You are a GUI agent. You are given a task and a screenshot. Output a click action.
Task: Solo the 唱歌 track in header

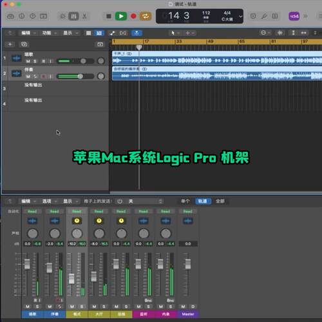coord(35,61)
